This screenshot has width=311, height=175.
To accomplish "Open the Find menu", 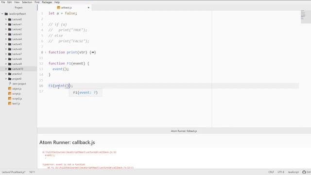I will coord(37,2).
